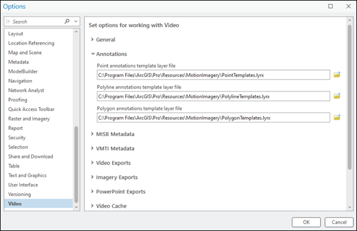Expand the General section
Screen dimensions: 357x231
(x=92, y=39)
